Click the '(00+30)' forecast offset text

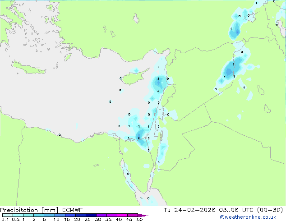click(x=270, y=210)
